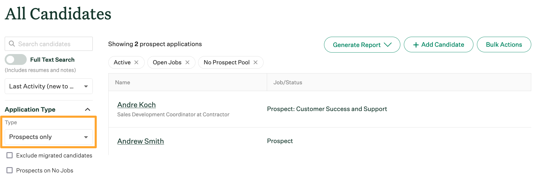538x178 pixels.
Task: Click the plus icon inside Add Candidate
Action: pos(416,45)
